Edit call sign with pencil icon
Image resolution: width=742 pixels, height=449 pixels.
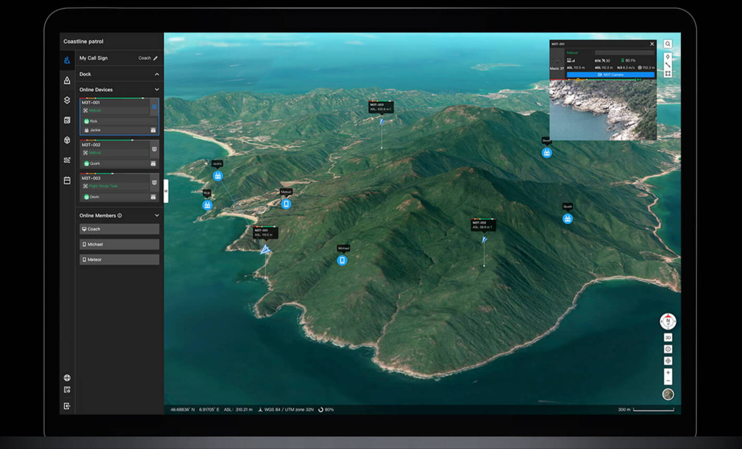tap(155, 58)
